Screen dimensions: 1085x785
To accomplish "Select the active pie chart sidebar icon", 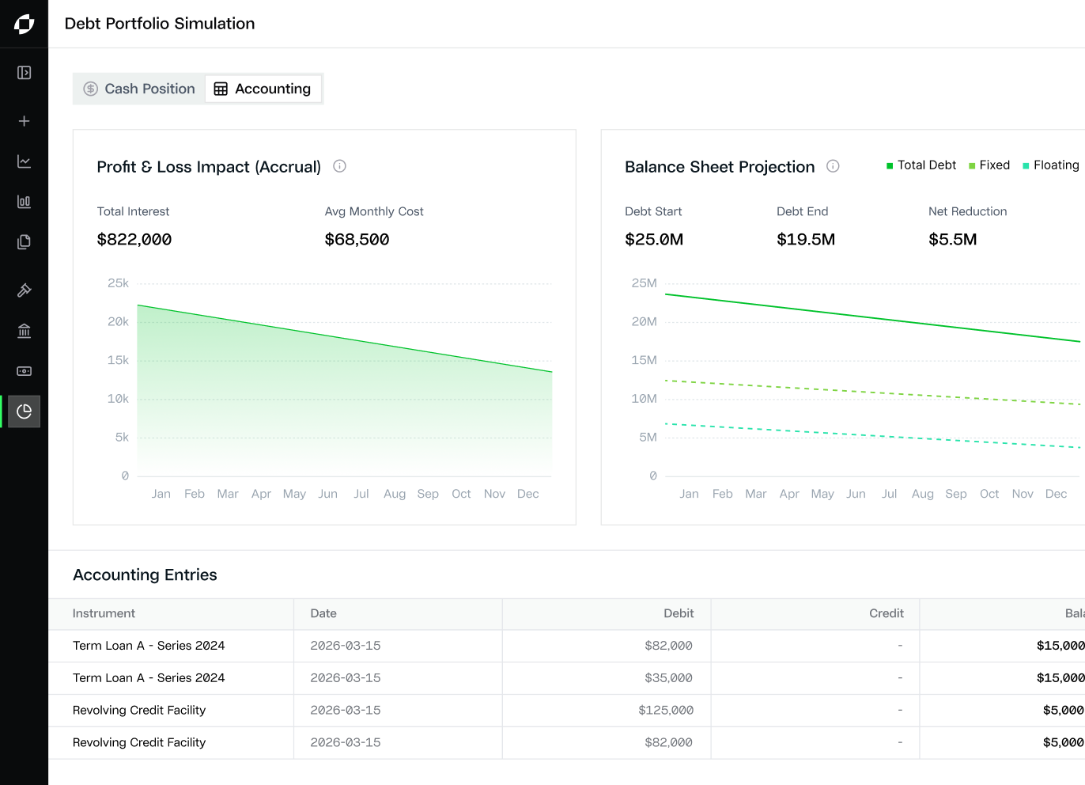I will (24, 411).
